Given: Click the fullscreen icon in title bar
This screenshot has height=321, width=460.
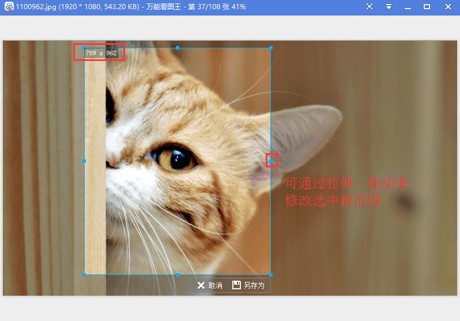Looking at the screenshot, I should click(369, 6).
